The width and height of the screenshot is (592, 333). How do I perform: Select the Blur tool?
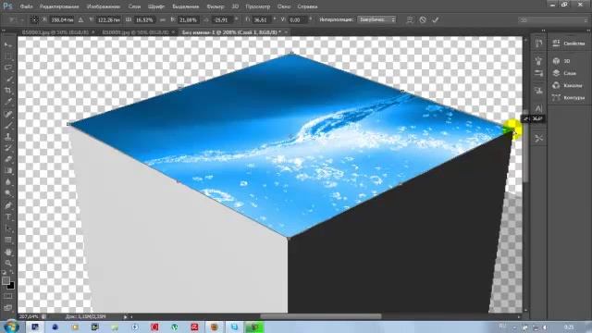coord(8,182)
